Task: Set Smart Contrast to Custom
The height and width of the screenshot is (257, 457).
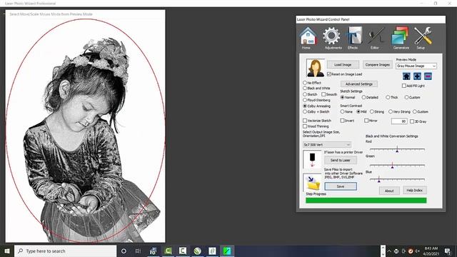Action: pos(415,111)
